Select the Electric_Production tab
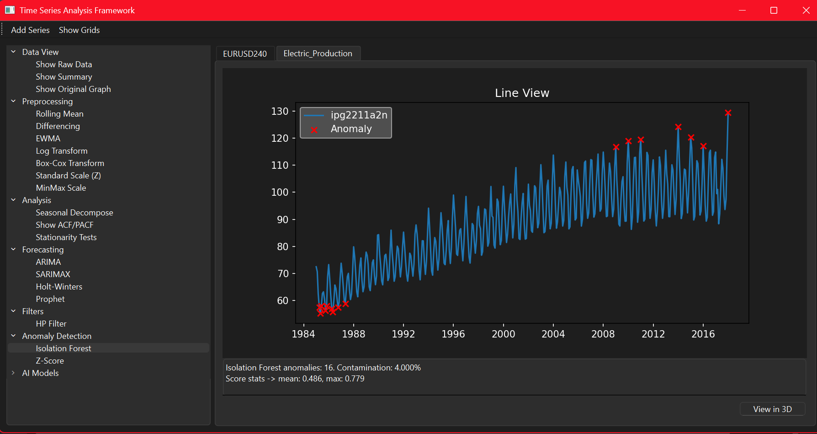This screenshot has height=434, width=817. [x=318, y=53]
